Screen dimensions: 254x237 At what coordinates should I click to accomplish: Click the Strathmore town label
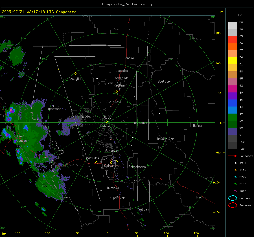click(x=137, y=167)
